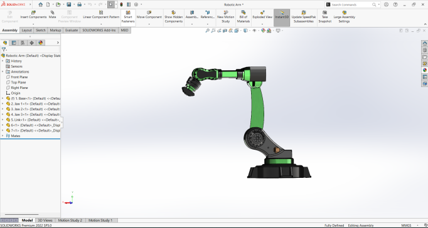Open View Settings monitor icon
Image resolution: width=428 pixels, height=228 pixels.
click(x=278, y=31)
